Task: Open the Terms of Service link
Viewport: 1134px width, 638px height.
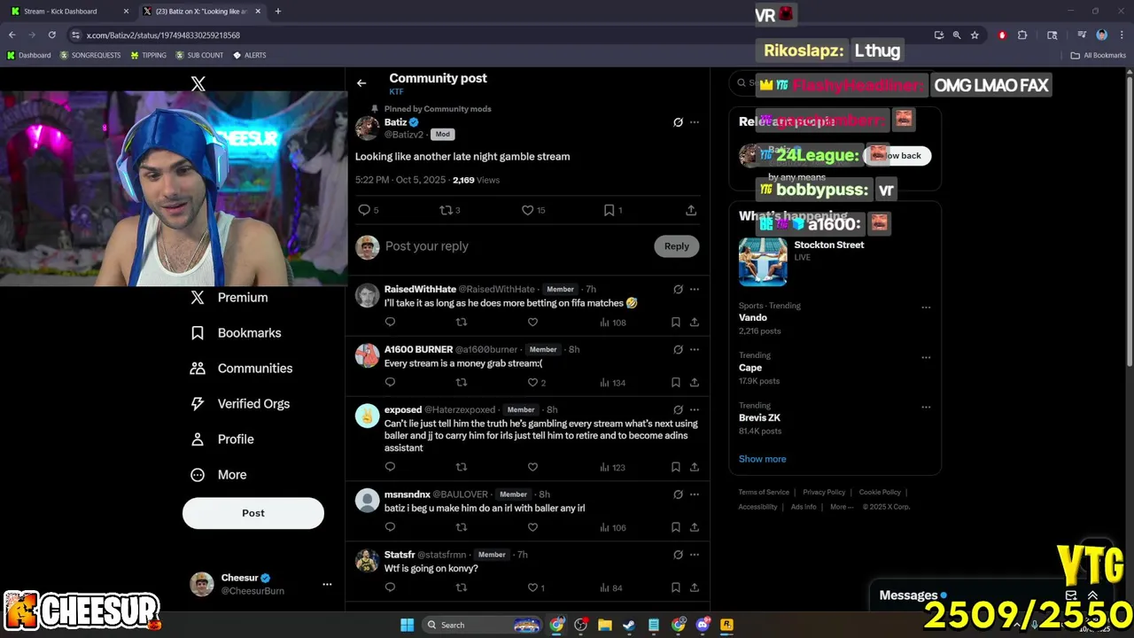Action: pos(764,493)
